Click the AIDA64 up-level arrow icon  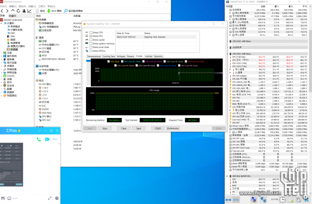pyautogui.click(x=13, y=11)
